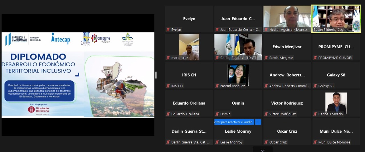Request Leslie Monroy to reactivate audio
The image size is (365, 152).
click(x=234, y=122)
